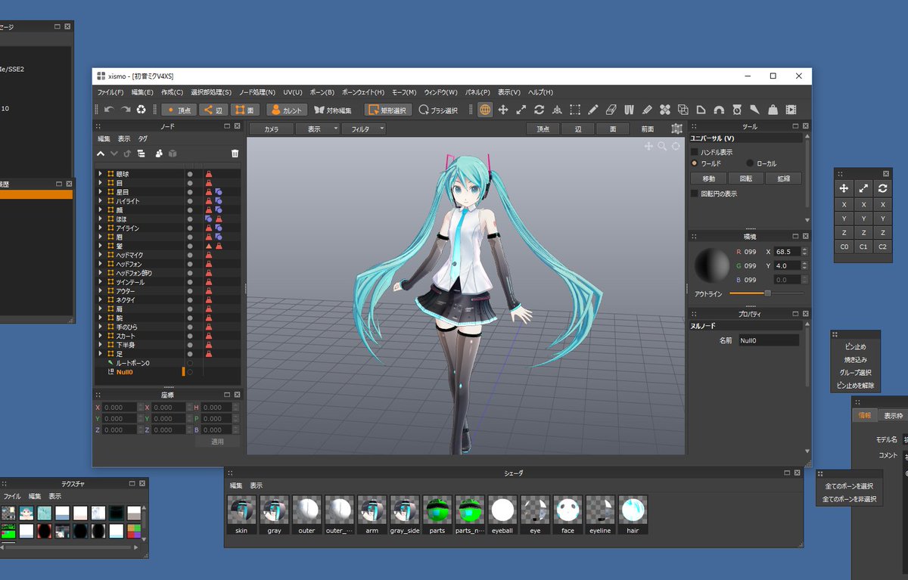Select ローカル radio button
908x580 pixels.
click(750, 163)
